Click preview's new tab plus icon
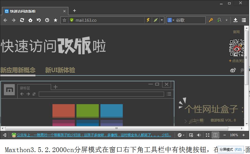This screenshot has width=250, height=154. [56, 87]
